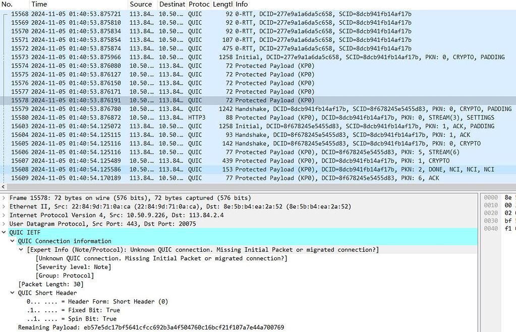The width and height of the screenshot is (516, 332).
Task: Sort packets by the Length column
Action: 222,4
